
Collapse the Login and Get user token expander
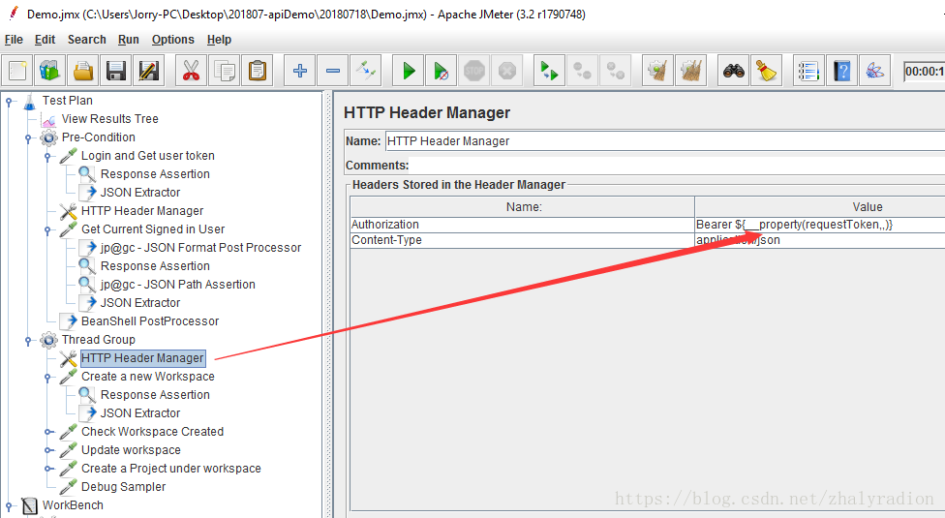[x=47, y=157]
